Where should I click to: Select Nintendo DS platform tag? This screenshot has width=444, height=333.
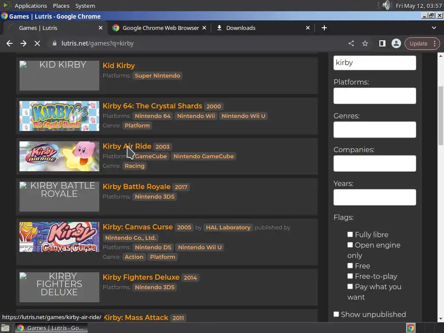(x=153, y=247)
